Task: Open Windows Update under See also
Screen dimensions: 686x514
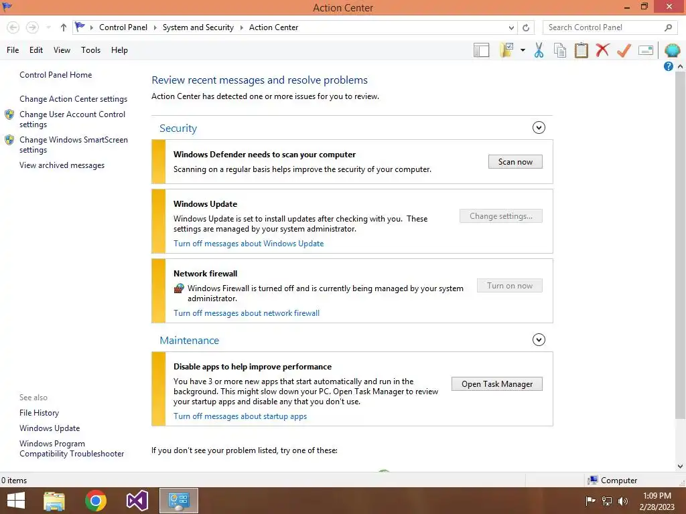Action: click(50, 428)
